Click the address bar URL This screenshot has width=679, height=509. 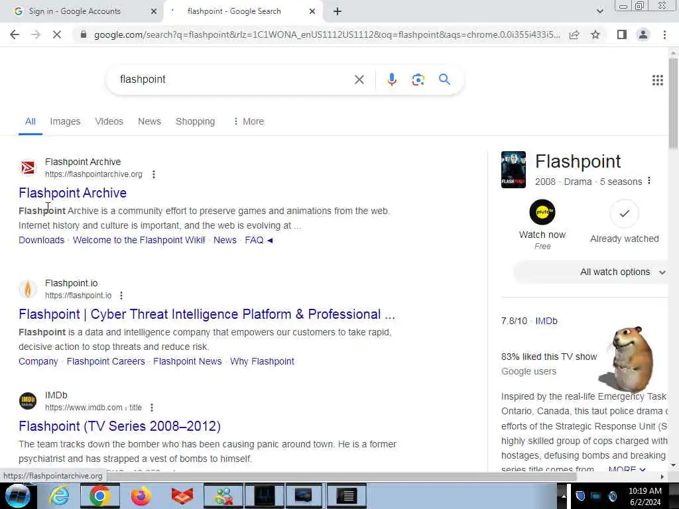click(x=327, y=34)
